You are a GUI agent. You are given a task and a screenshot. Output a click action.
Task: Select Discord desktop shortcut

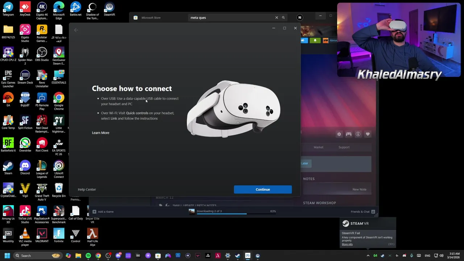click(x=25, y=168)
